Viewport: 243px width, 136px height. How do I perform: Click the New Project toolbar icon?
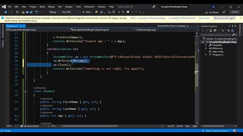[x=17, y=12]
